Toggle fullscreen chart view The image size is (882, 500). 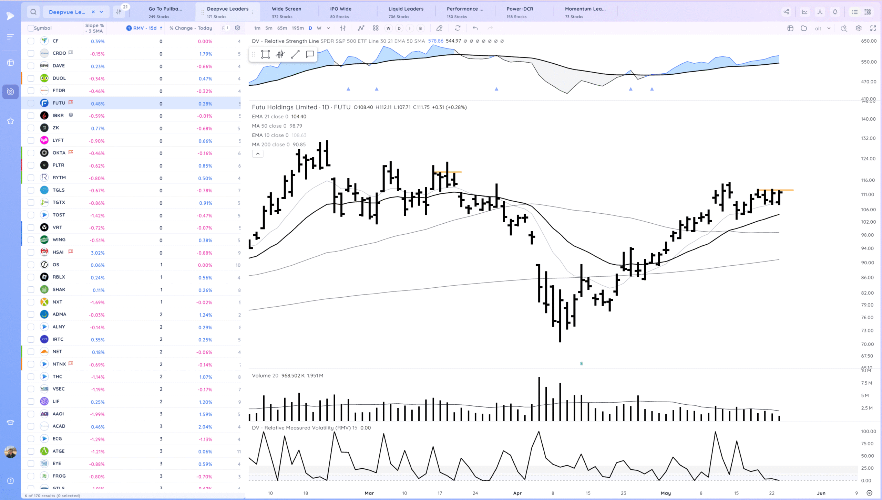pyautogui.click(x=874, y=28)
